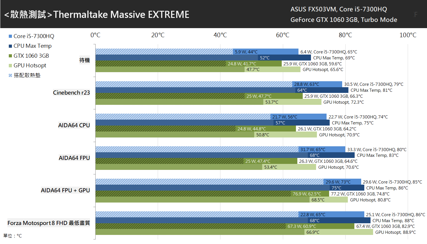This screenshot has height=244, width=427.
Task: Click the '29.6 W, Core i5-7300HQ, 85°C' label
Action: click(x=392, y=182)
